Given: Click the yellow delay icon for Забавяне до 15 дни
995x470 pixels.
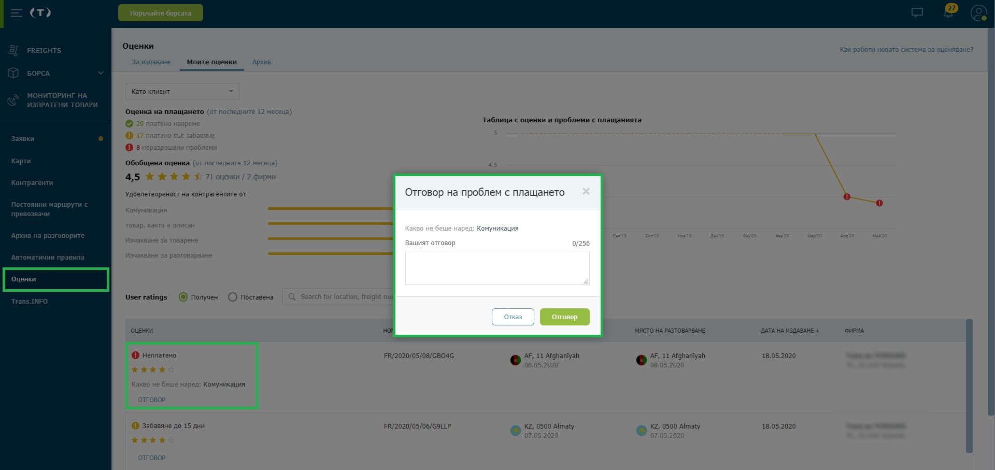Looking at the screenshot, I should pos(135,426).
